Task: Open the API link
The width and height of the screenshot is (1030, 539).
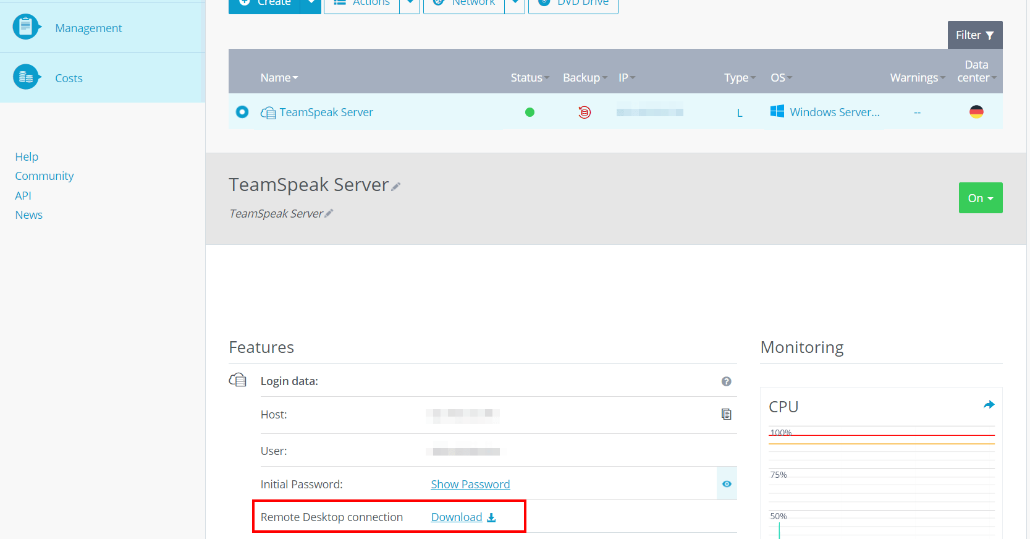Action: coord(23,195)
